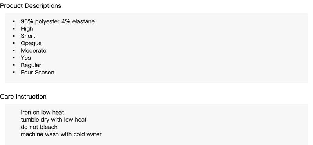Click the Short list item

[x=28, y=36]
